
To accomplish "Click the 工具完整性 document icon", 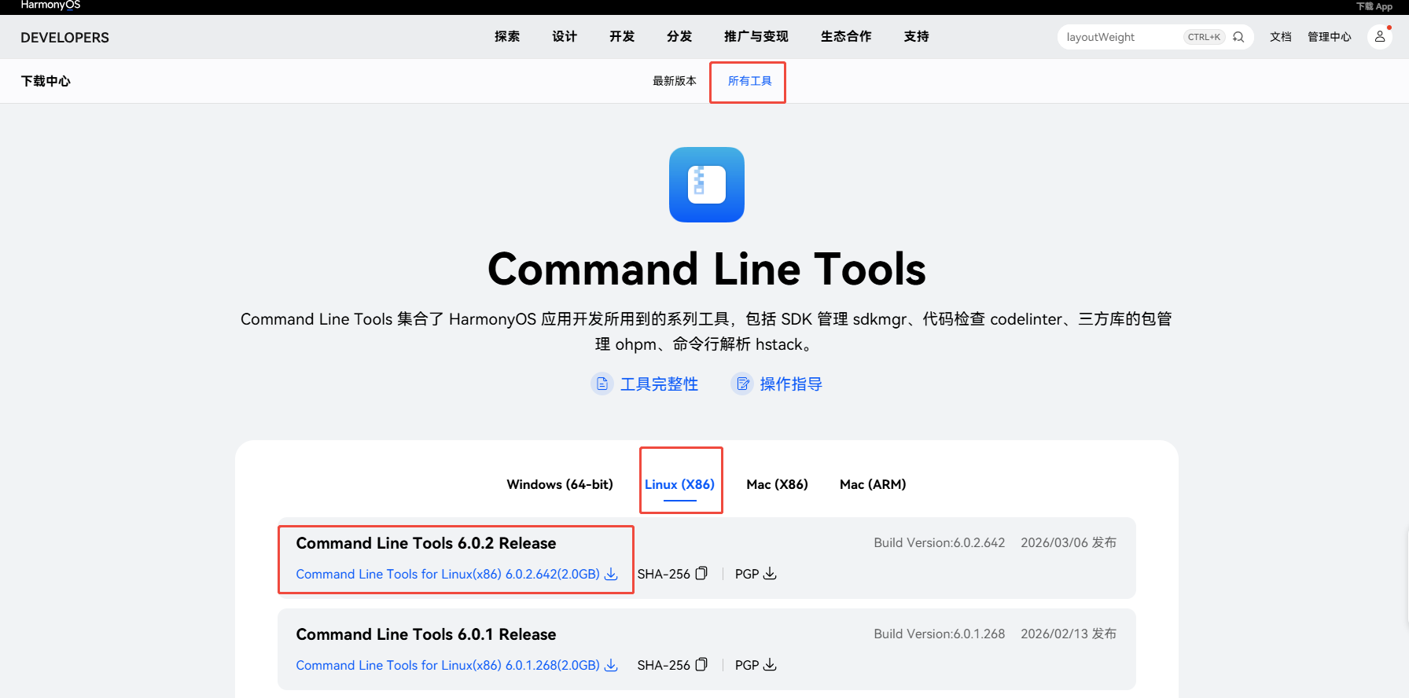I will (602, 384).
